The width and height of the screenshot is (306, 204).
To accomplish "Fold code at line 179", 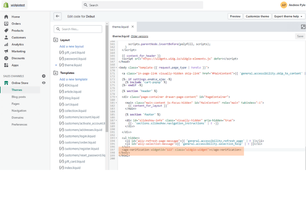I will tap(117, 97).
